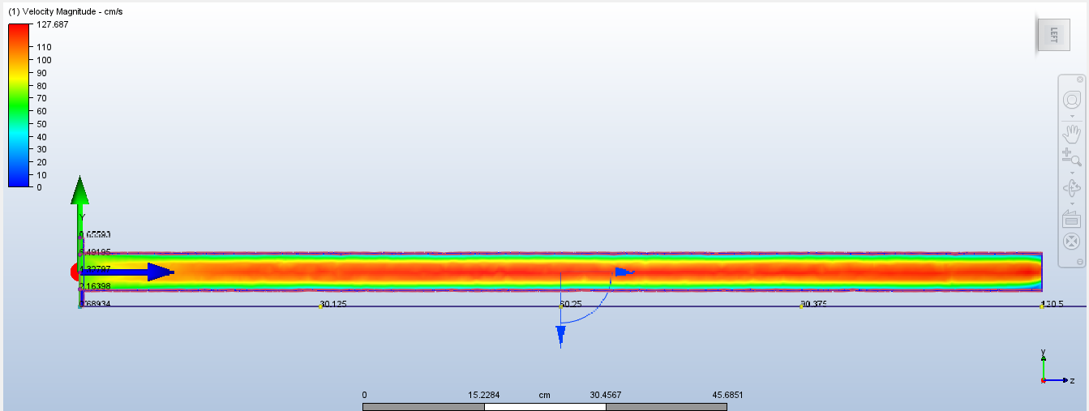Expand the Zoom tool dropdown arrow
The height and width of the screenshot is (411, 1089).
(1071, 173)
